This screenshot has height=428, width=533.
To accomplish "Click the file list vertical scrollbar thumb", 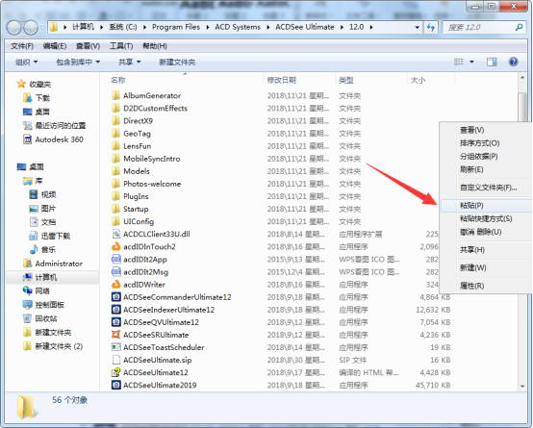I will pos(523,107).
